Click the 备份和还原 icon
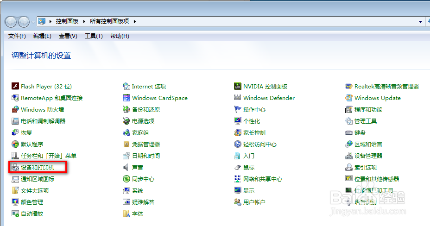The width and height of the screenshot is (430, 226). (126, 109)
